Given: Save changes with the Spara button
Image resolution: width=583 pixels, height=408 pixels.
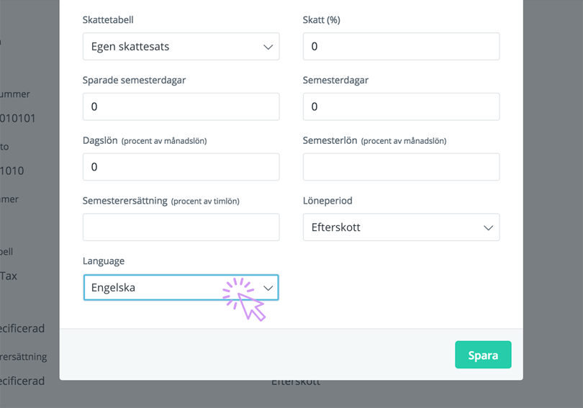Looking at the screenshot, I should coord(483,355).
